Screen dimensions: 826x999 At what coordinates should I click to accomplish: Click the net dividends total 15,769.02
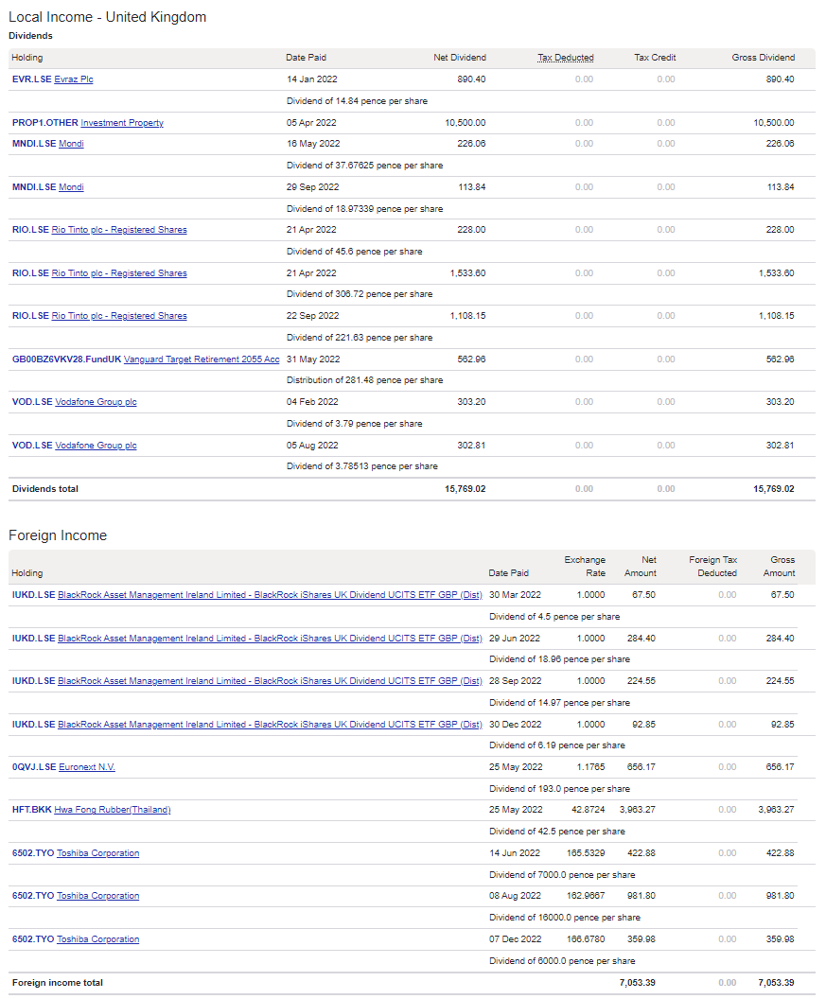coord(465,489)
